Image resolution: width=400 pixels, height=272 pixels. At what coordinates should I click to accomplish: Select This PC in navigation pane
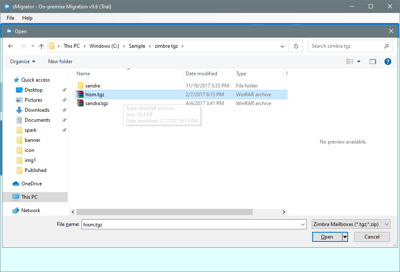pos(29,197)
